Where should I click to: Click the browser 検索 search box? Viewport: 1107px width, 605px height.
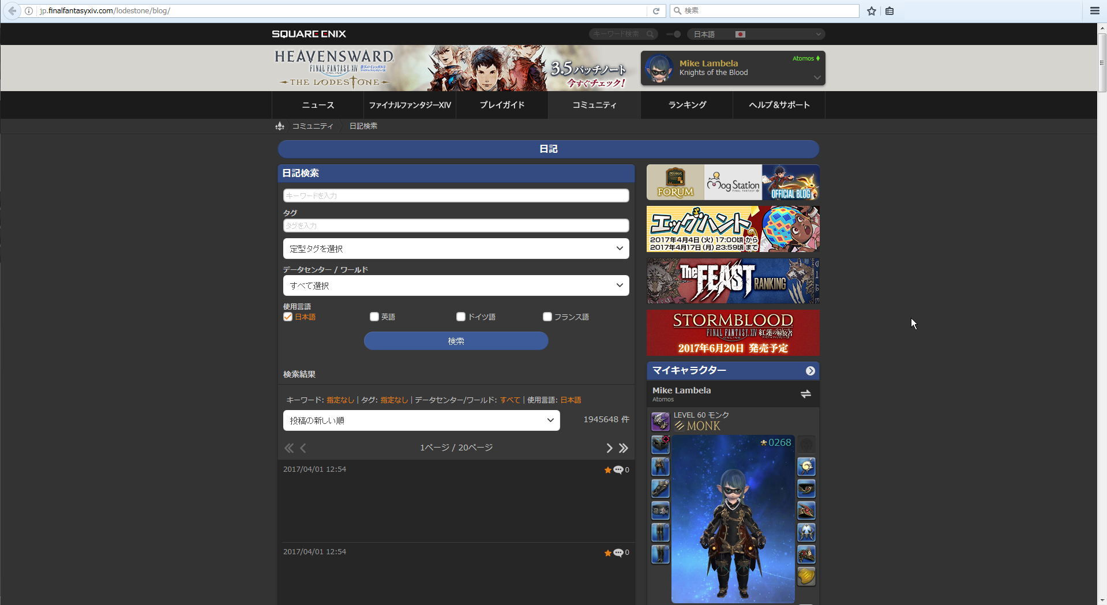point(764,11)
